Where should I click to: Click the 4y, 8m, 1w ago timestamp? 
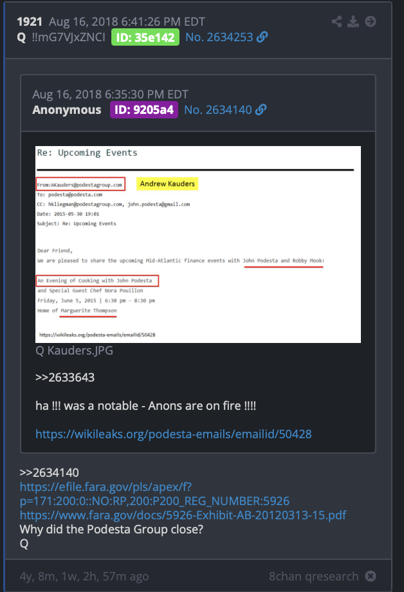(84, 577)
